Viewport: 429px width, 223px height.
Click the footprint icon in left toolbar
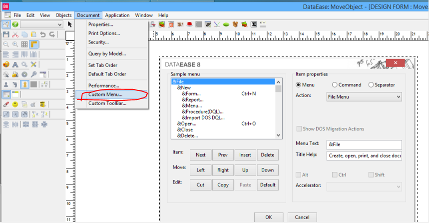pos(15,84)
